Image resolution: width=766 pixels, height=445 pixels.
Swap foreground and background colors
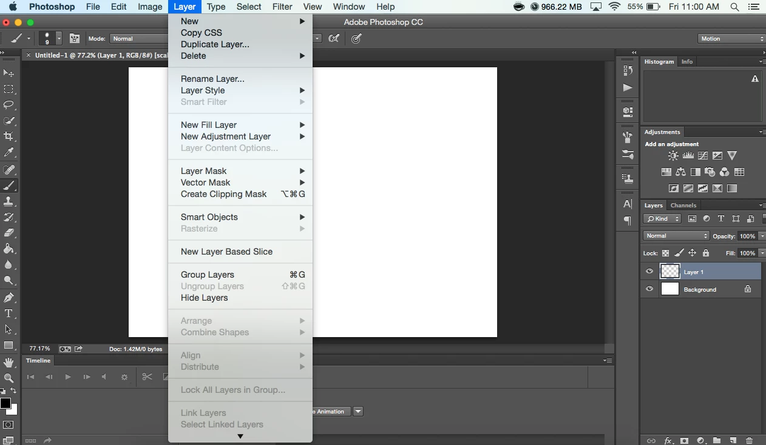pos(14,392)
